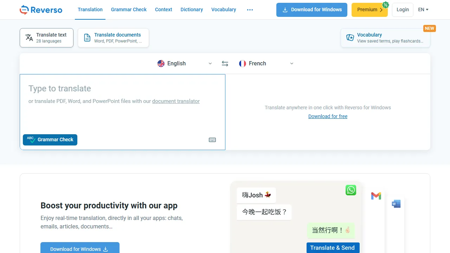Click the swap languages arrows icon
Image resolution: width=450 pixels, height=253 pixels.
[225, 63]
